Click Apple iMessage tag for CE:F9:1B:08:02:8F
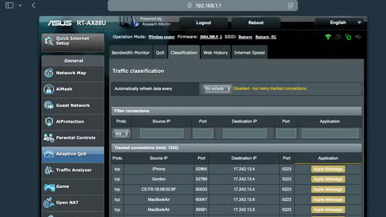The height and width of the screenshot is (217, 386). coord(328,189)
